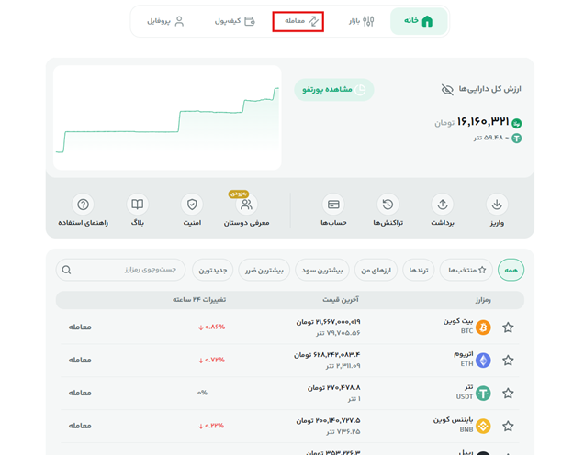Favorite Tether USDT with its star icon
Image resolution: width=573 pixels, height=455 pixels.
point(508,394)
